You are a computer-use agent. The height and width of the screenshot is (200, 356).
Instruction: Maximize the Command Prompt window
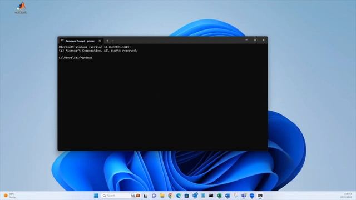[255, 40]
